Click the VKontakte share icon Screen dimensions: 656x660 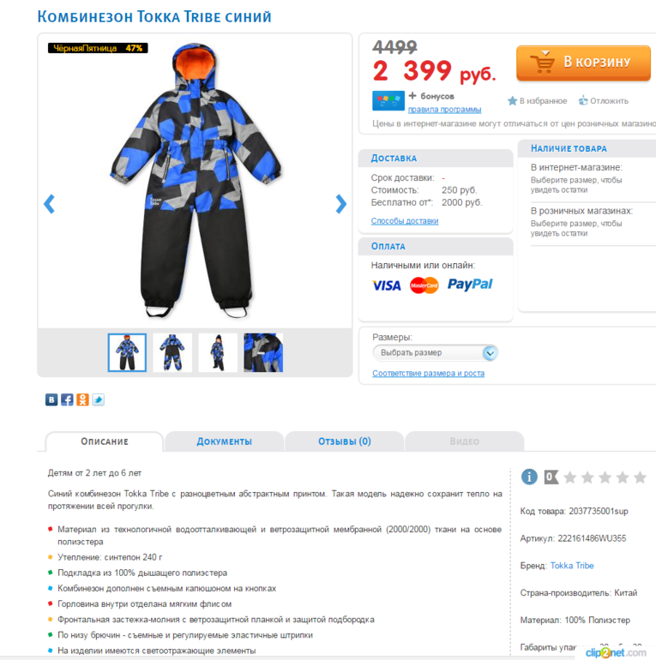click(51, 399)
